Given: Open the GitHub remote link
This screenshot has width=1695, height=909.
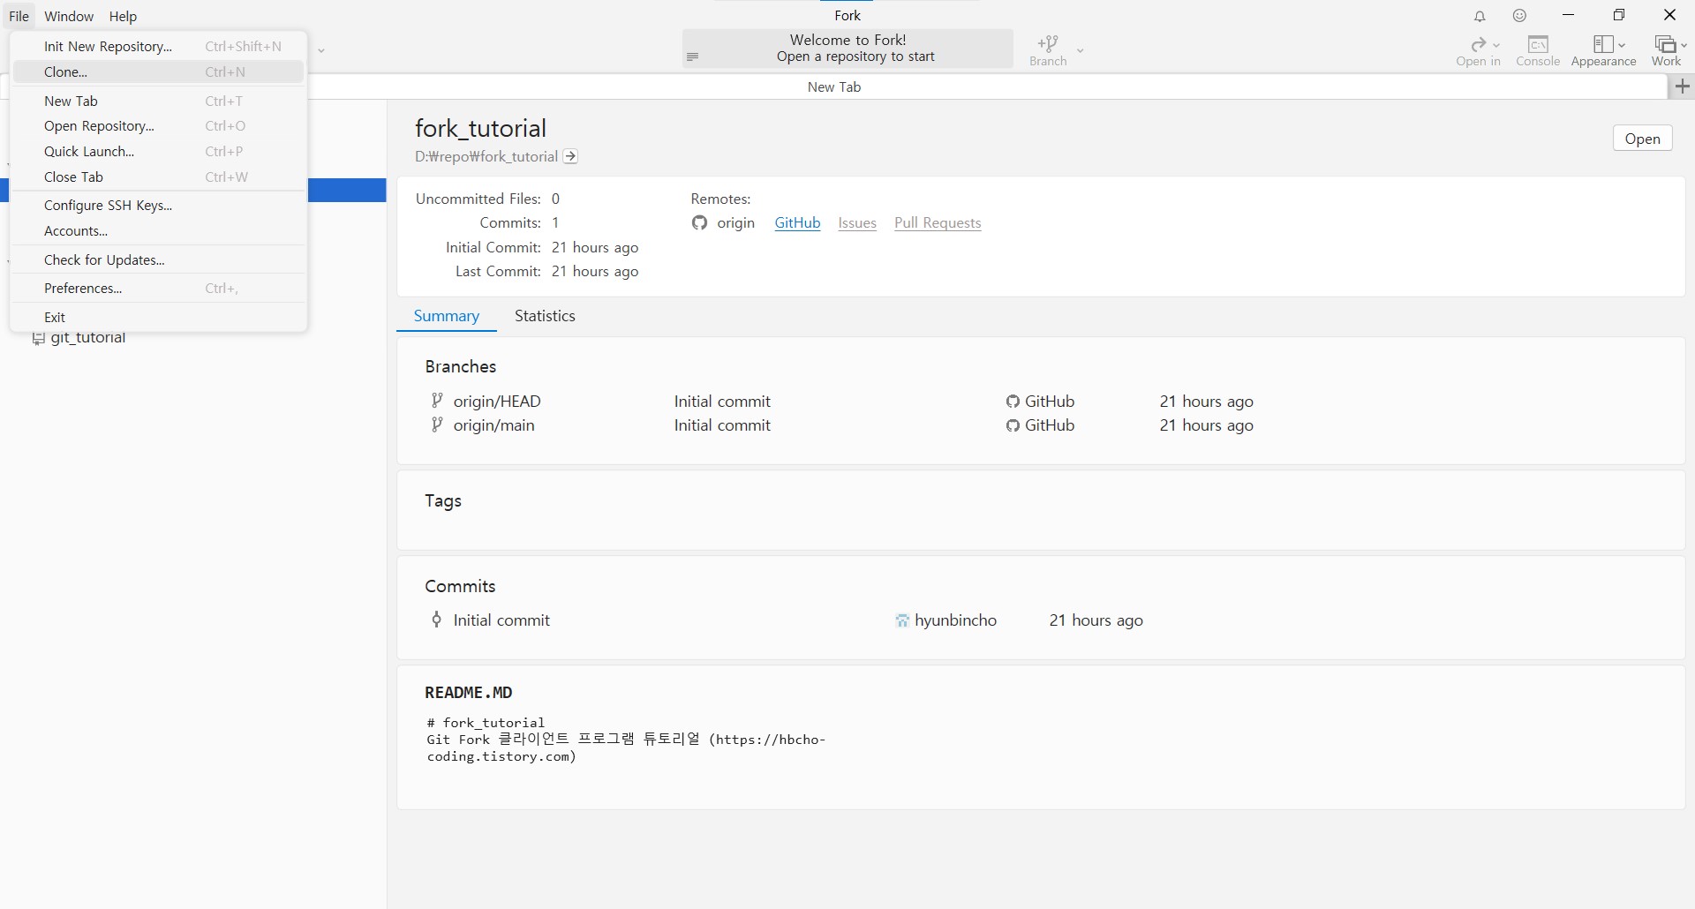Looking at the screenshot, I should click(797, 222).
